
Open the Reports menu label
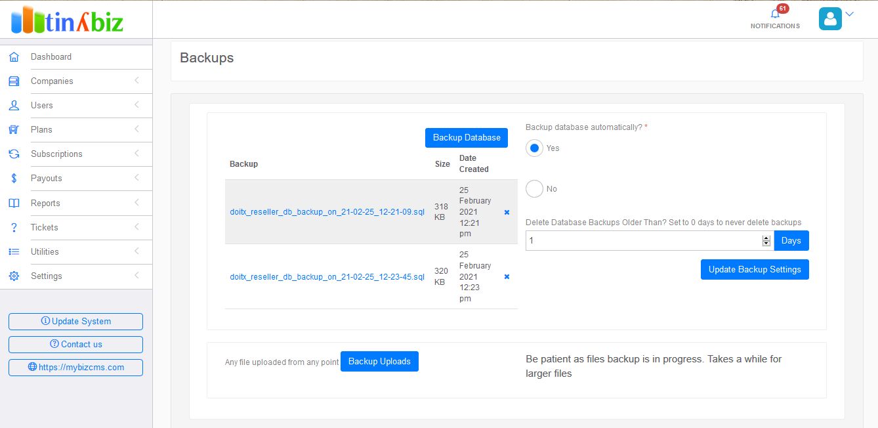point(45,203)
